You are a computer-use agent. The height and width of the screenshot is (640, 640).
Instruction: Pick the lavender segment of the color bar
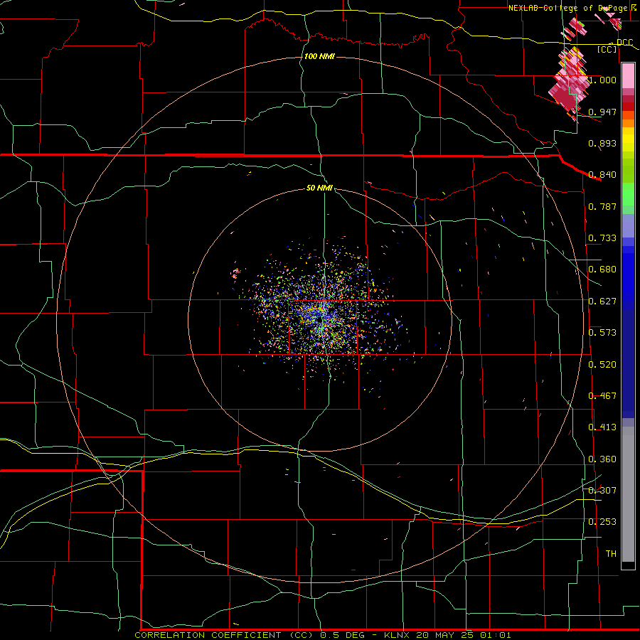[628, 225]
